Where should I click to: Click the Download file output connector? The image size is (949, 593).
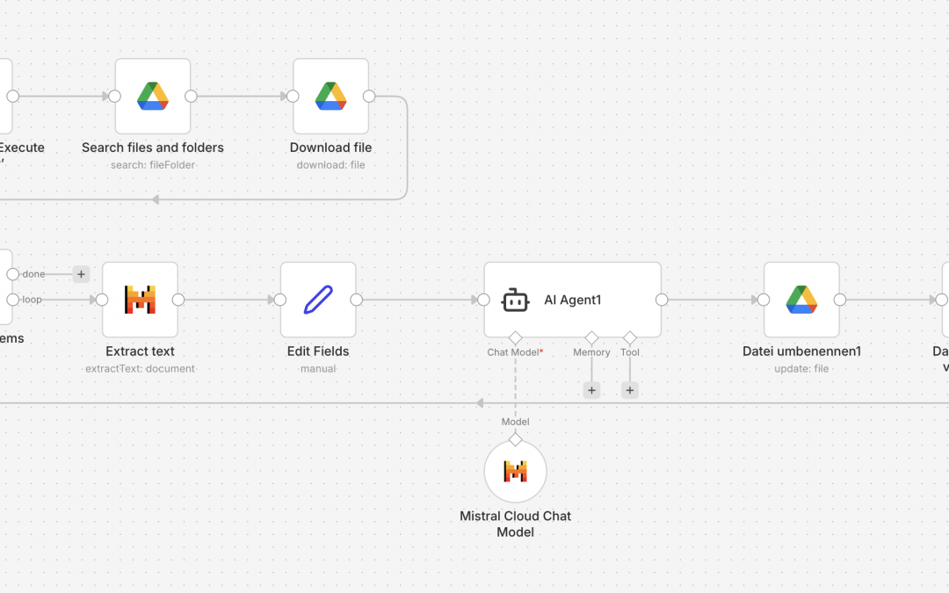[369, 97]
